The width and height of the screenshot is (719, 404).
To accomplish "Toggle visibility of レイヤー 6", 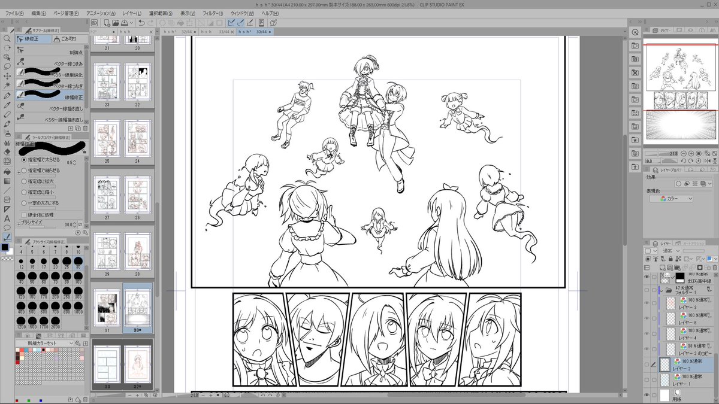I will point(647,319).
